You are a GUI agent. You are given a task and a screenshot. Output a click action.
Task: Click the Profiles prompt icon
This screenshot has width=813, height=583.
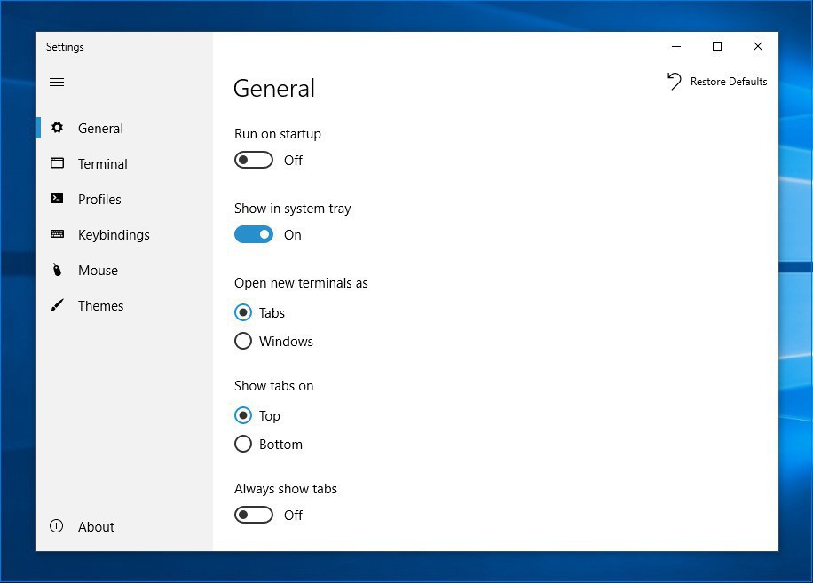[x=57, y=199]
